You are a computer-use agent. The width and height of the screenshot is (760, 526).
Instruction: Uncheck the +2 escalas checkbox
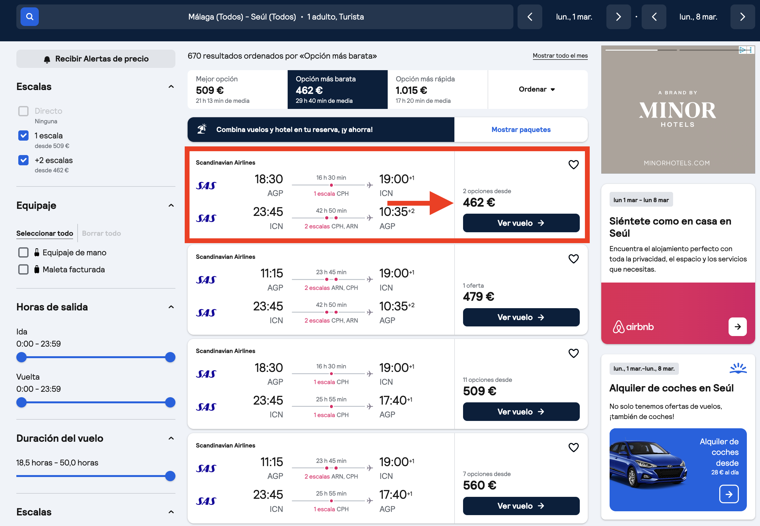pyautogui.click(x=23, y=160)
